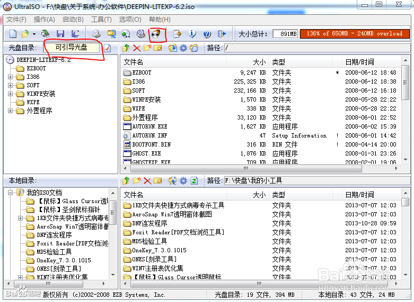Click the disc with green arrow icon

pyautogui.click(x=126, y=34)
